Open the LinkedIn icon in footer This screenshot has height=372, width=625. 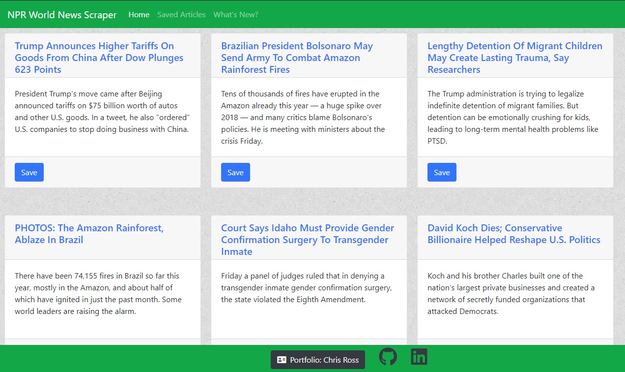tap(419, 356)
